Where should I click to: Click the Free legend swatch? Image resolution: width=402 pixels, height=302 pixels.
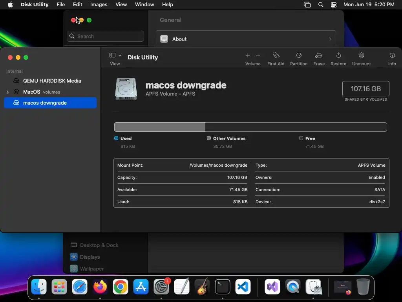click(x=301, y=138)
